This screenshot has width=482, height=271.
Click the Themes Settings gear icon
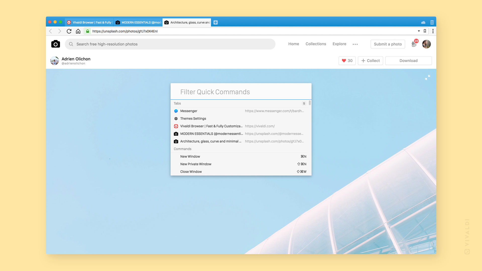point(176,118)
